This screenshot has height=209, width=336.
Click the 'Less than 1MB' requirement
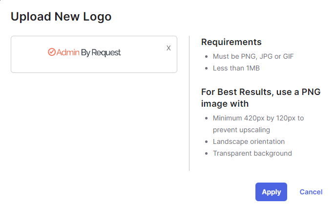click(236, 68)
